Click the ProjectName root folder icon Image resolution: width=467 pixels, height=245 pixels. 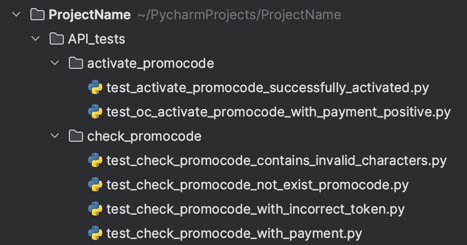37,14
